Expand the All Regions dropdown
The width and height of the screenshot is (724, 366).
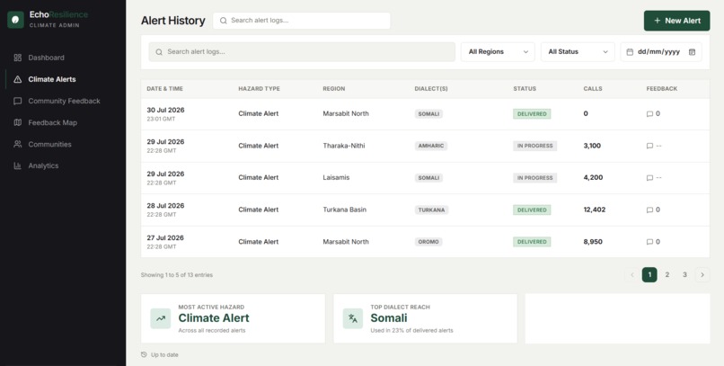[x=498, y=52]
